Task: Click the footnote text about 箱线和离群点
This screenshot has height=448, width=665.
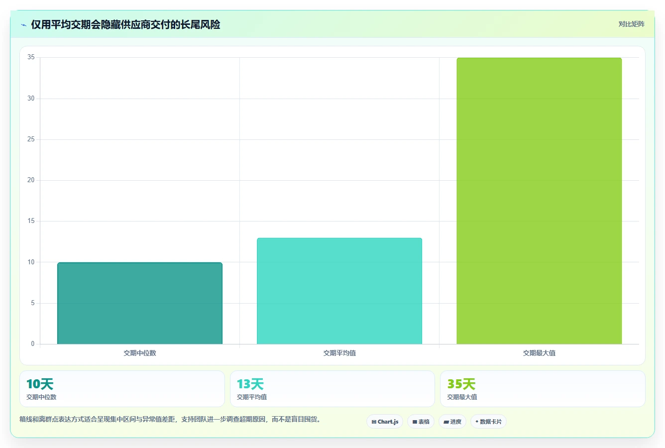Action: (170, 419)
